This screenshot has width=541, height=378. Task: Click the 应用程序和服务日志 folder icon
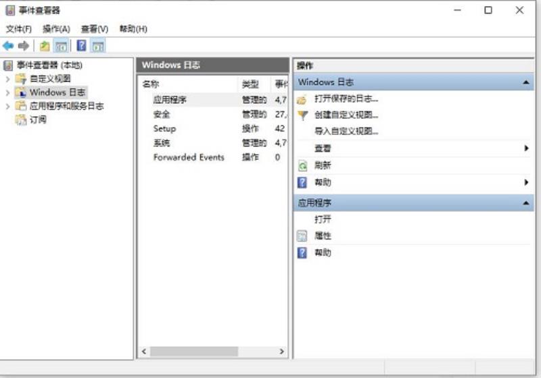(21, 106)
